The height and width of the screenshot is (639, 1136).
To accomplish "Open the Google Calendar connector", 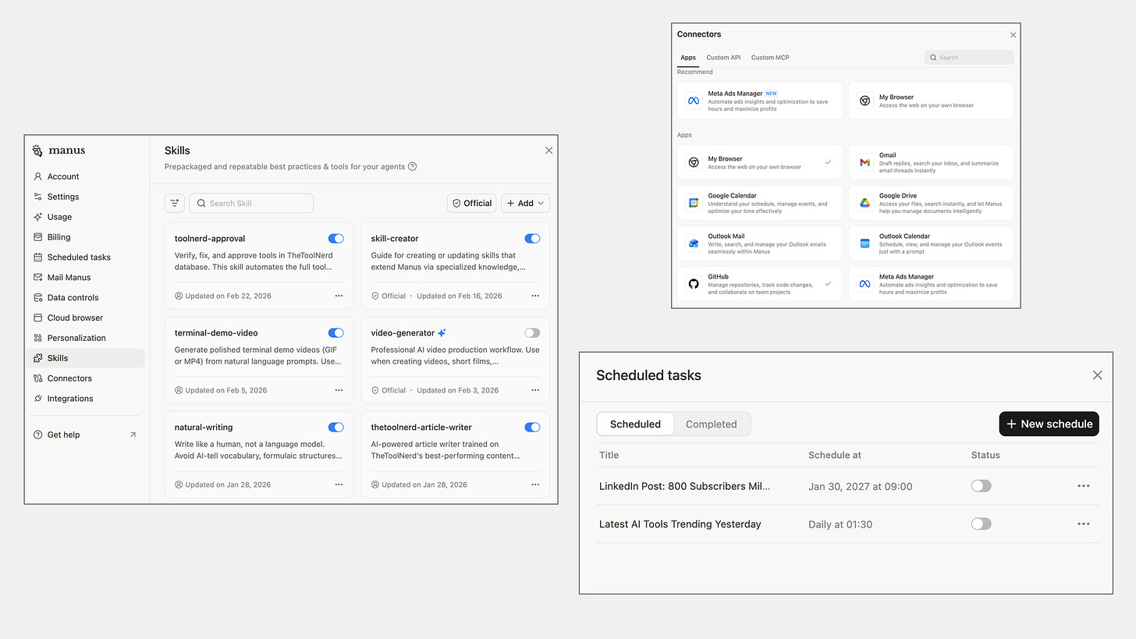I will pyautogui.click(x=761, y=203).
